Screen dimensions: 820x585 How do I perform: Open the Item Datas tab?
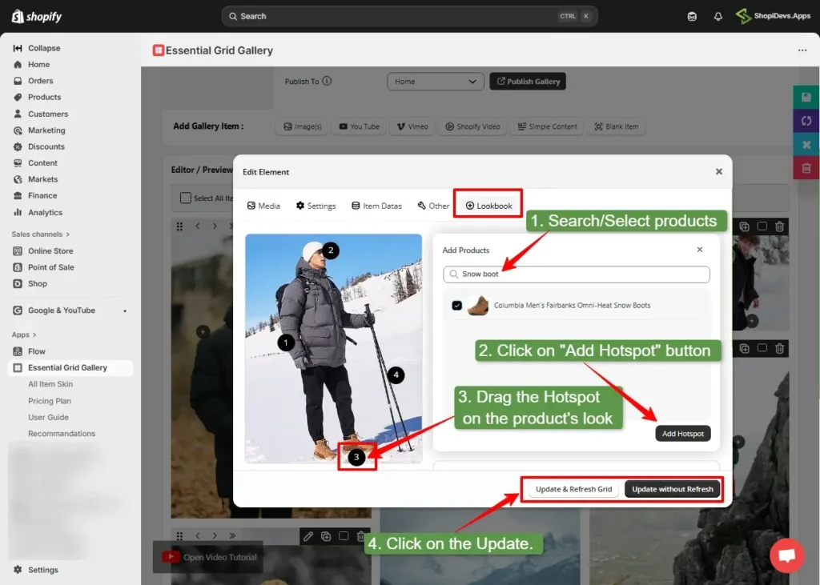[x=376, y=205]
